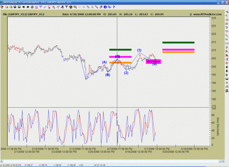Click the right arrow of the horizontal scrollbar
The width and height of the screenshot is (229, 167).
223,161
